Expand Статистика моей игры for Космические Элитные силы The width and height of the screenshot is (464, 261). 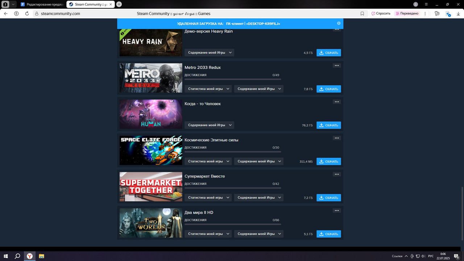pyautogui.click(x=208, y=161)
